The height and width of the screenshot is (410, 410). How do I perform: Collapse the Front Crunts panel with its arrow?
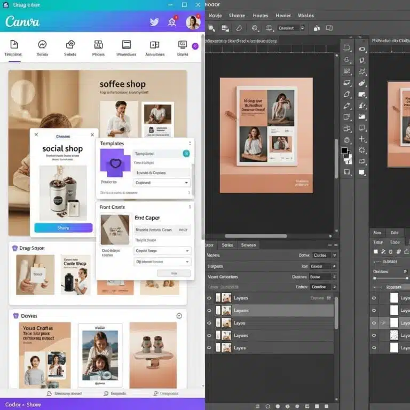(x=190, y=207)
